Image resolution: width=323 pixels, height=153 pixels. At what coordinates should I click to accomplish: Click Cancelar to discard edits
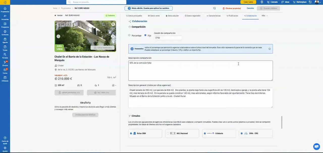click(x=250, y=8)
